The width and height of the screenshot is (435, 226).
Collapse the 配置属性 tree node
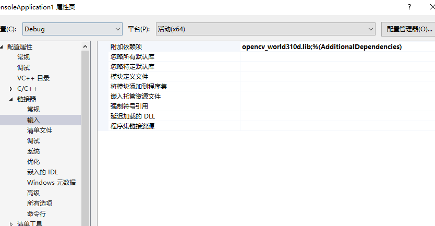1,47
